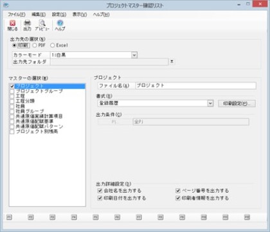The image size is (270, 232).
Task: Click the F4 function key button
Action: tap(74, 217)
